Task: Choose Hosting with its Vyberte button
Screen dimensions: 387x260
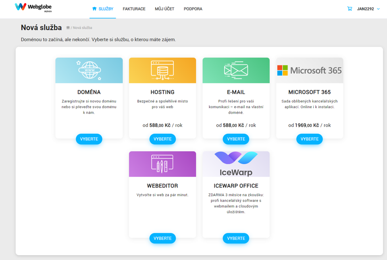Action: click(x=162, y=139)
